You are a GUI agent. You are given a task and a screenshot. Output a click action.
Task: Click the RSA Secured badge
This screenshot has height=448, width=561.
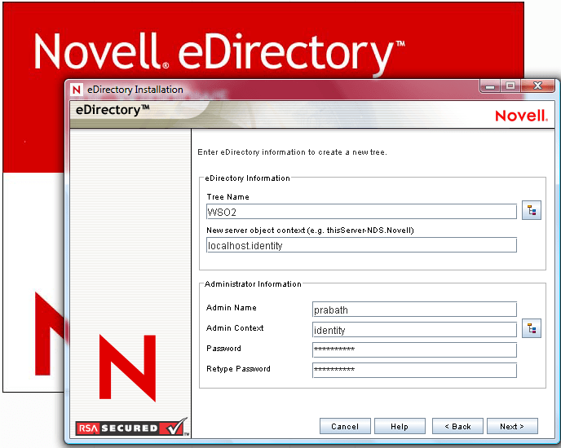click(131, 427)
